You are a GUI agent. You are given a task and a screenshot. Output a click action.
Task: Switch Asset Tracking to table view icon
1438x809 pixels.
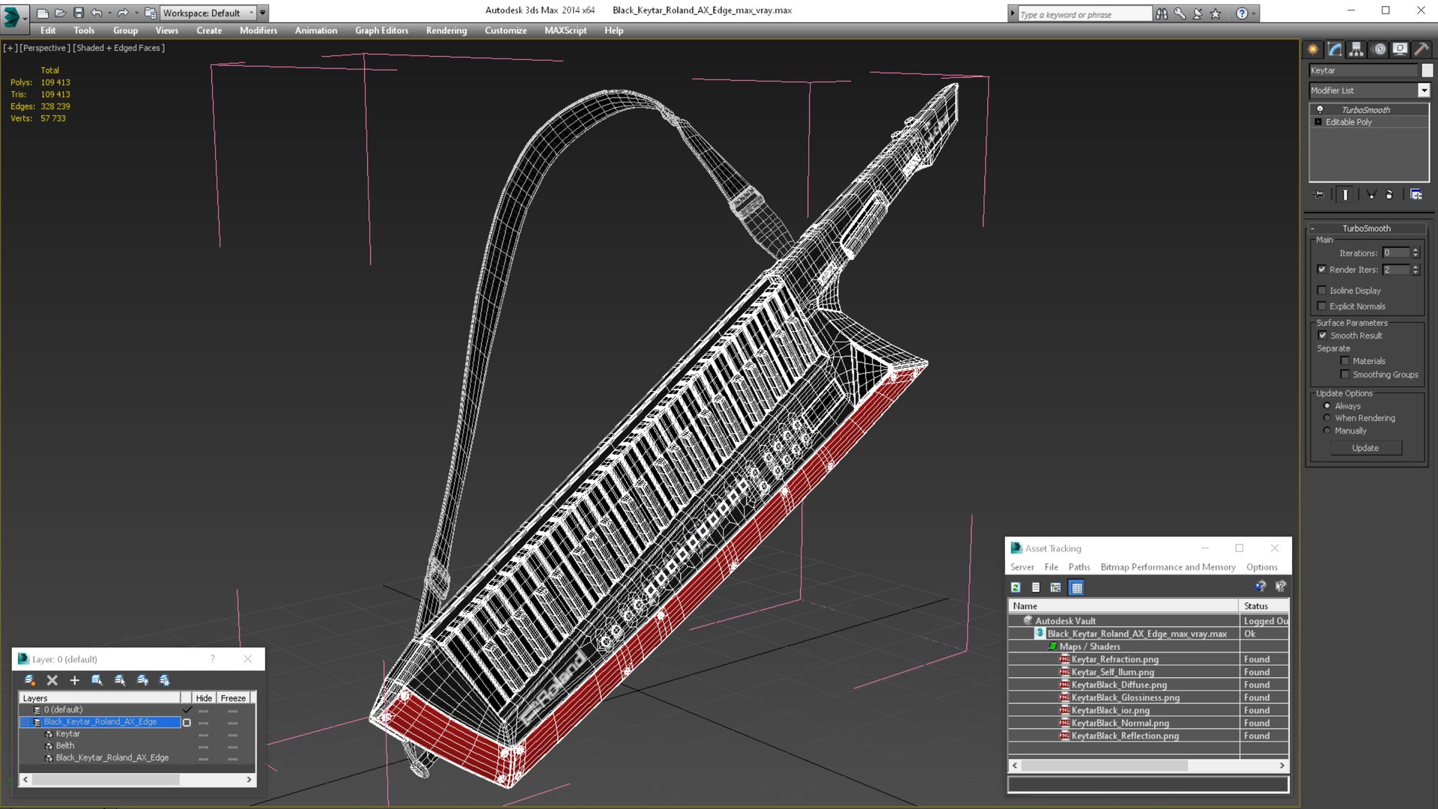tap(1076, 587)
